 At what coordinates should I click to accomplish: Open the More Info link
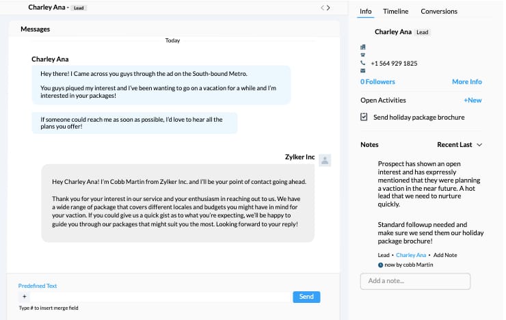coord(466,82)
